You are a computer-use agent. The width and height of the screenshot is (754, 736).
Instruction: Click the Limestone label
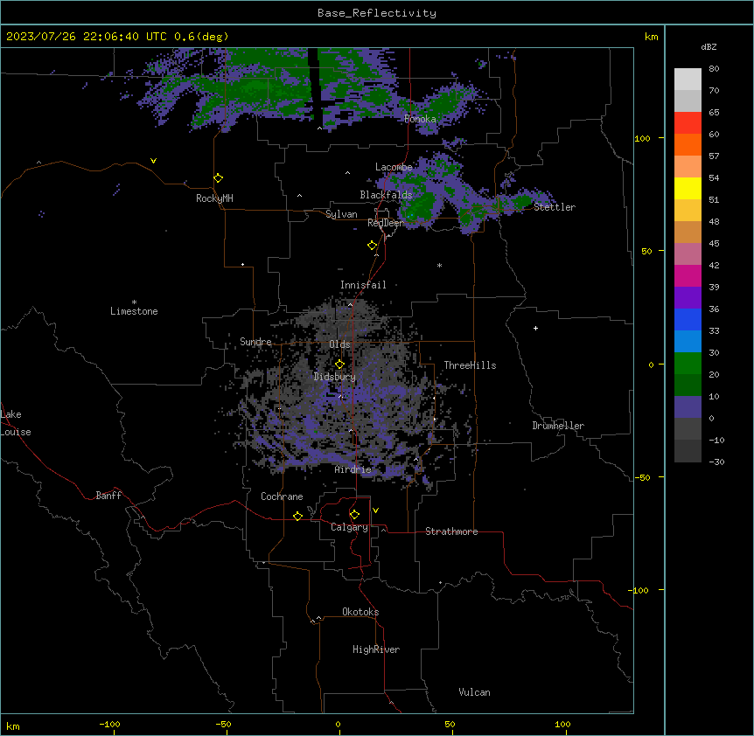click(x=134, y=311)
